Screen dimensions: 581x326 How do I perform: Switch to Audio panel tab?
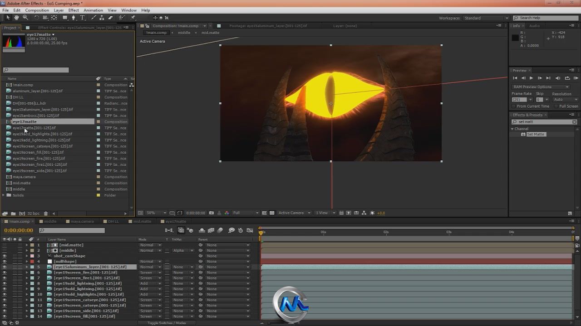pyautogui.click(x=534, y=26)
